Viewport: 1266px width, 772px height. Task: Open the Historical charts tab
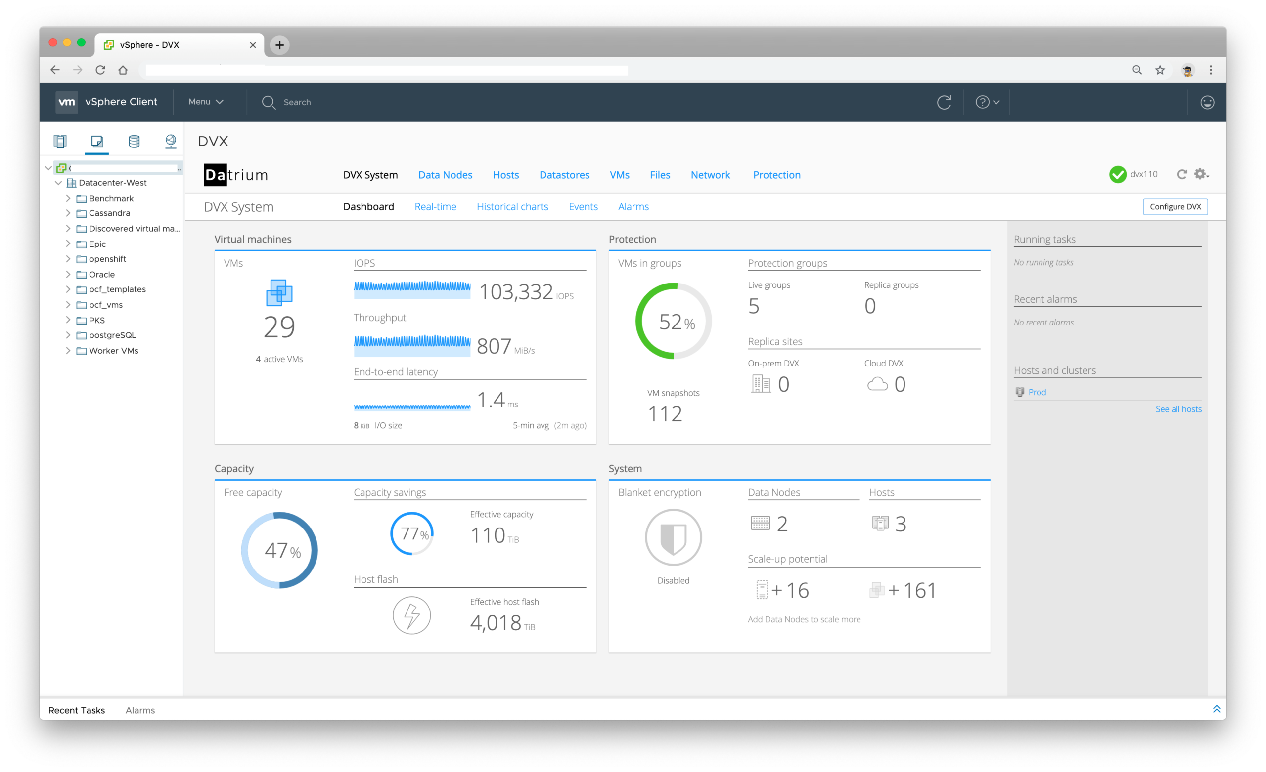512,207
